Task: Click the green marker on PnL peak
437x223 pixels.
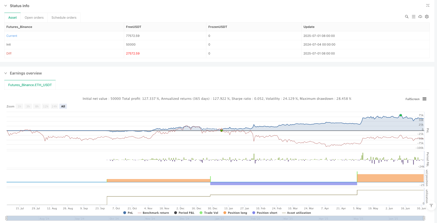Action: click(x=400, y=115)
